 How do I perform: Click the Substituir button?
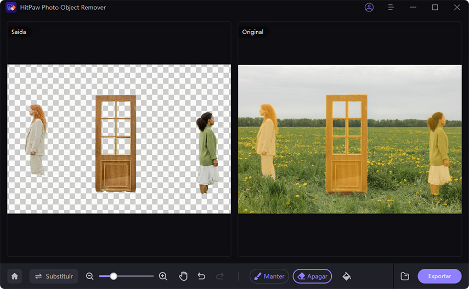[x=54, y=276]
